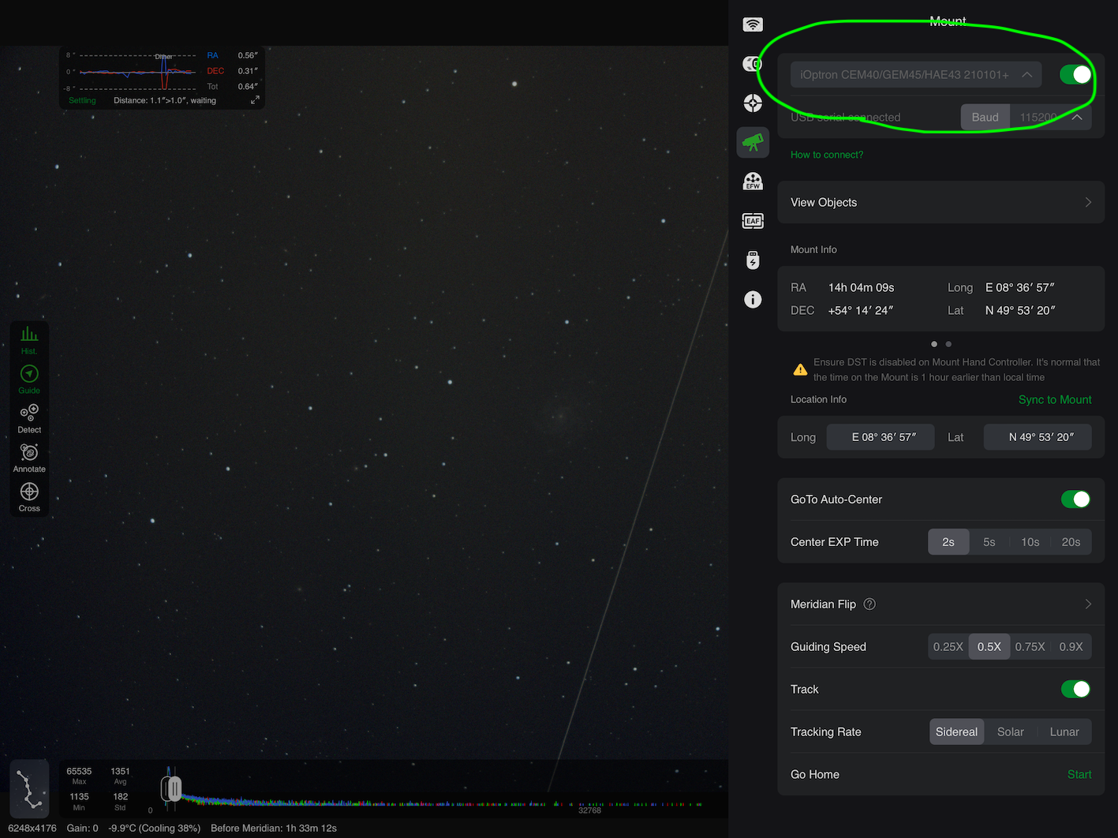Click the Sync to Mount link
The width and height of the screenshot is (1118, 838).
pos(1055,400)
